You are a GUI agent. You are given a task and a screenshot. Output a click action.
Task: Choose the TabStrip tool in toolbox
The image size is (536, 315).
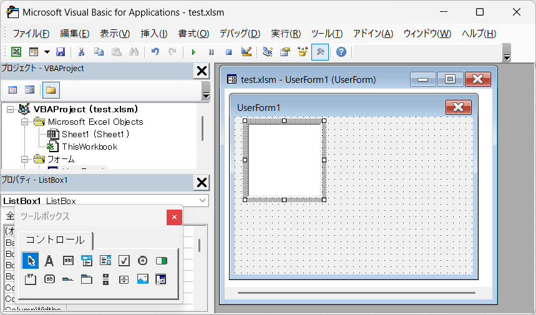[x=68, y=280]
